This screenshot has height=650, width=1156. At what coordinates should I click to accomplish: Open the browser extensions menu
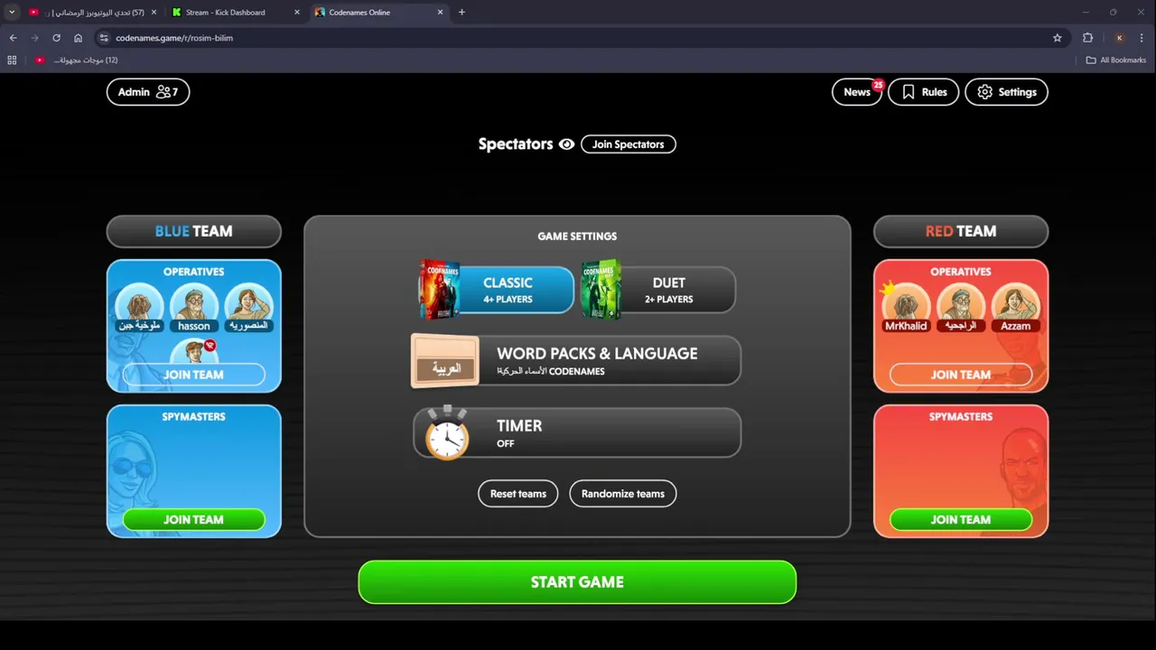1087,38
